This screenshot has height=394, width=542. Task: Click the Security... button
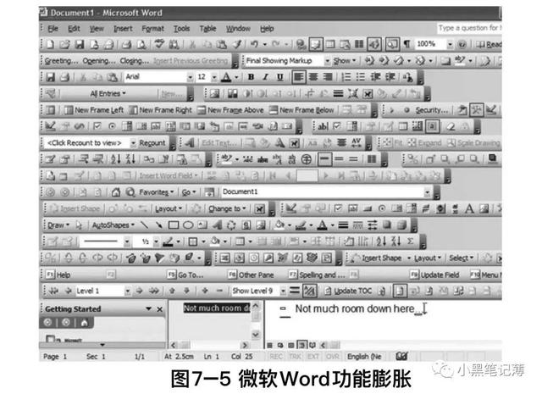pyautogui.click(x=431, y=110)
